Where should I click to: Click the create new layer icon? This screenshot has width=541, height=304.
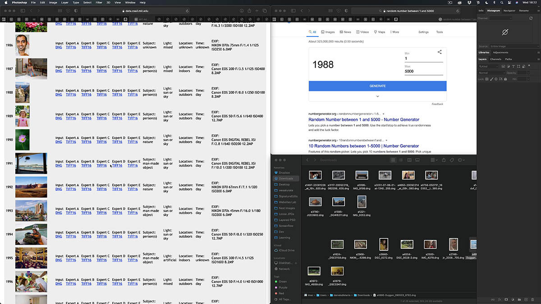point(526,299)
